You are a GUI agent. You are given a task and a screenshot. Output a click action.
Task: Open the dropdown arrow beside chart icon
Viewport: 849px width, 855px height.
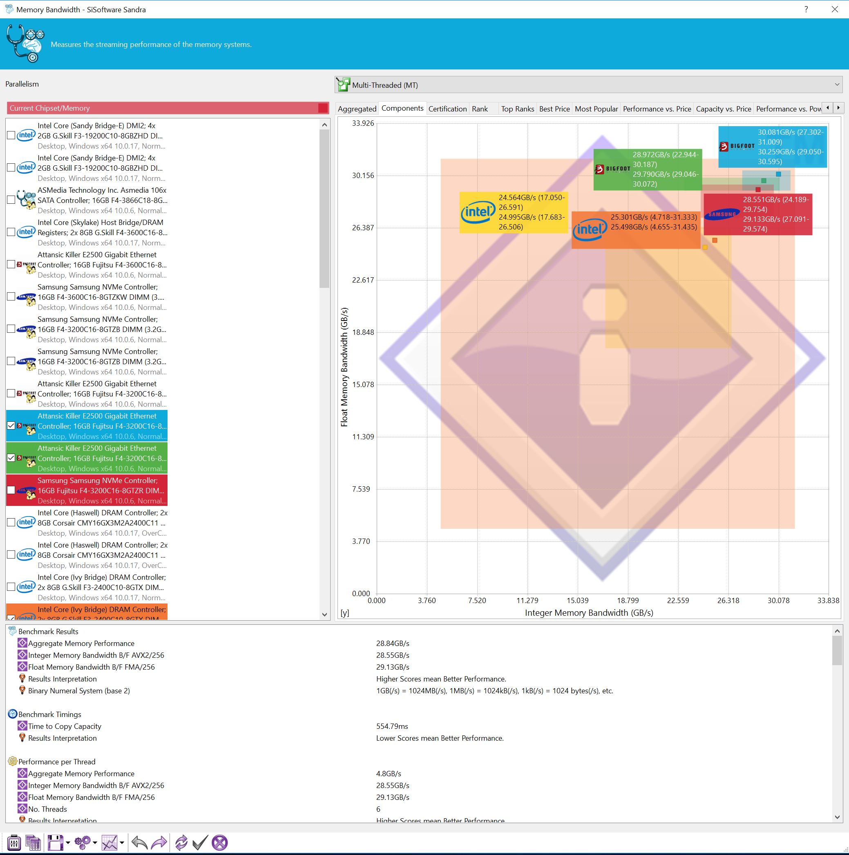(122, 843)
